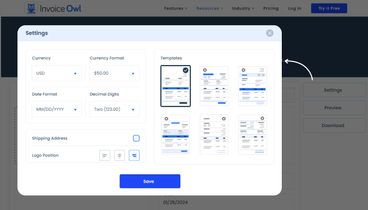
Task: Click the Log In link
Action: 295,8
